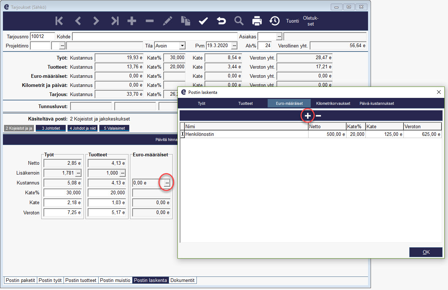Open Postin tuotteet bottom tab
The image size is (448, 290).
(81, 280)
